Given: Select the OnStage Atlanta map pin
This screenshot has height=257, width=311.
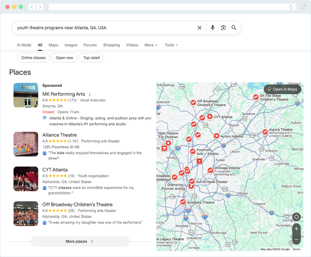Looking at the screenshot, I should [210, 170].
